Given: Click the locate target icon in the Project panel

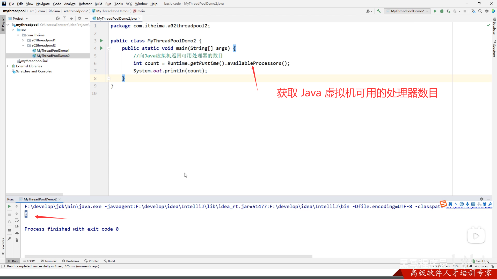Looking at the screenshot, I should [x=58, y=18].
